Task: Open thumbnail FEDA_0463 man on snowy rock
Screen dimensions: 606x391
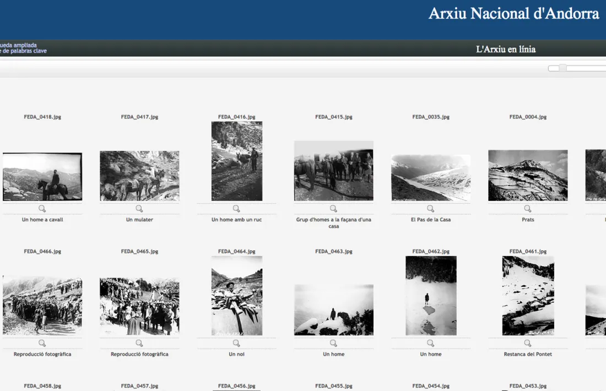Action: coord(334,310)
